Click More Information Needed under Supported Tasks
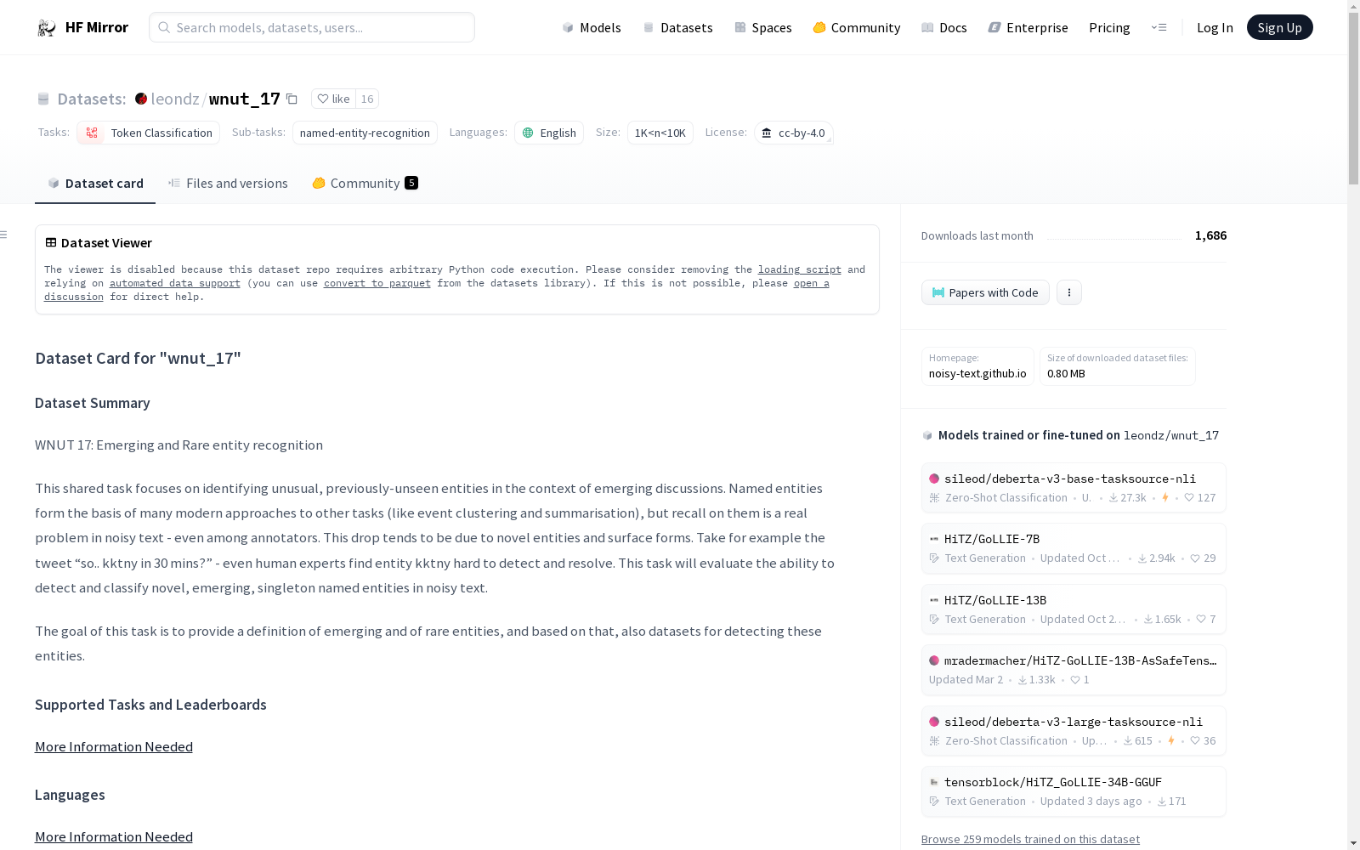 114,746
